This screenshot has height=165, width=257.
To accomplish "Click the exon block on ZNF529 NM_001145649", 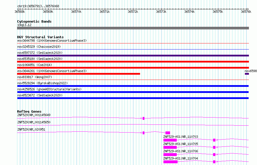I will [x=144, y=118].
